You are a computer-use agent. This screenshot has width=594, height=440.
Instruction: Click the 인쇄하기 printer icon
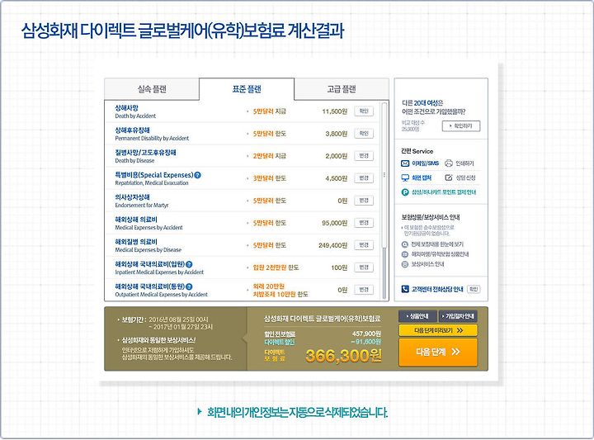(449, 163)
